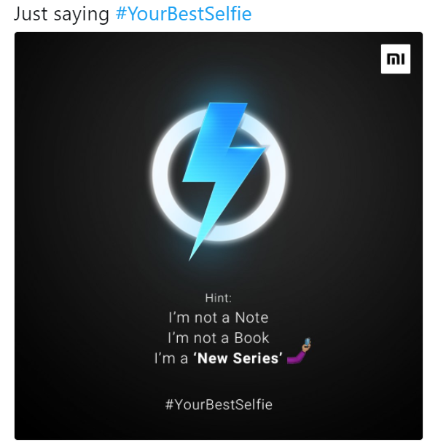
Task: Click the Mi logo in the image
Action: (x=396, y=59)
